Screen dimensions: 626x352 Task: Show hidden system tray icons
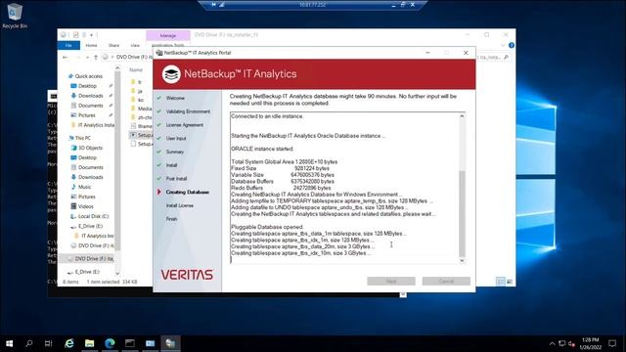coord(552,343)
